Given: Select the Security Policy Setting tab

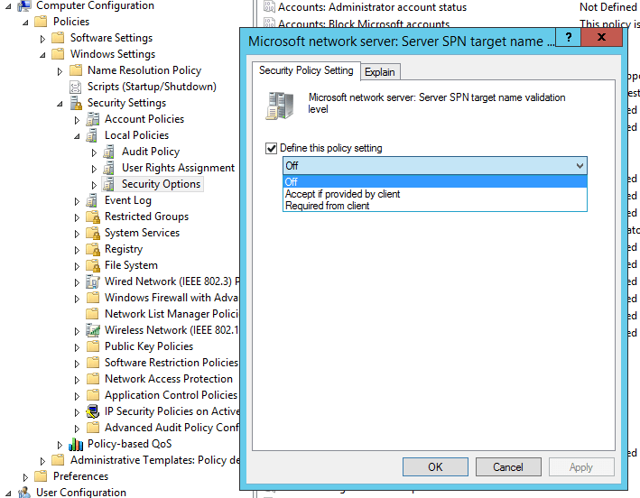Looking at the screenshot, I should [x=306, y=70].
